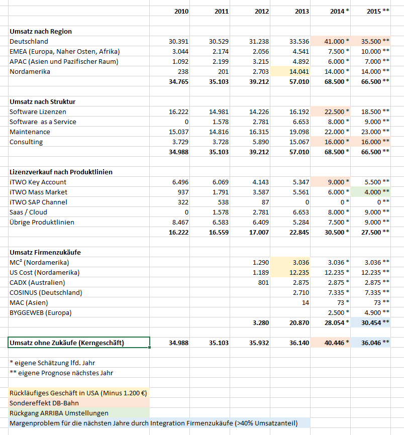Click the 'Umsatz nach Region' section heading
The image size is (404, 435).
[x=41, y=31]
